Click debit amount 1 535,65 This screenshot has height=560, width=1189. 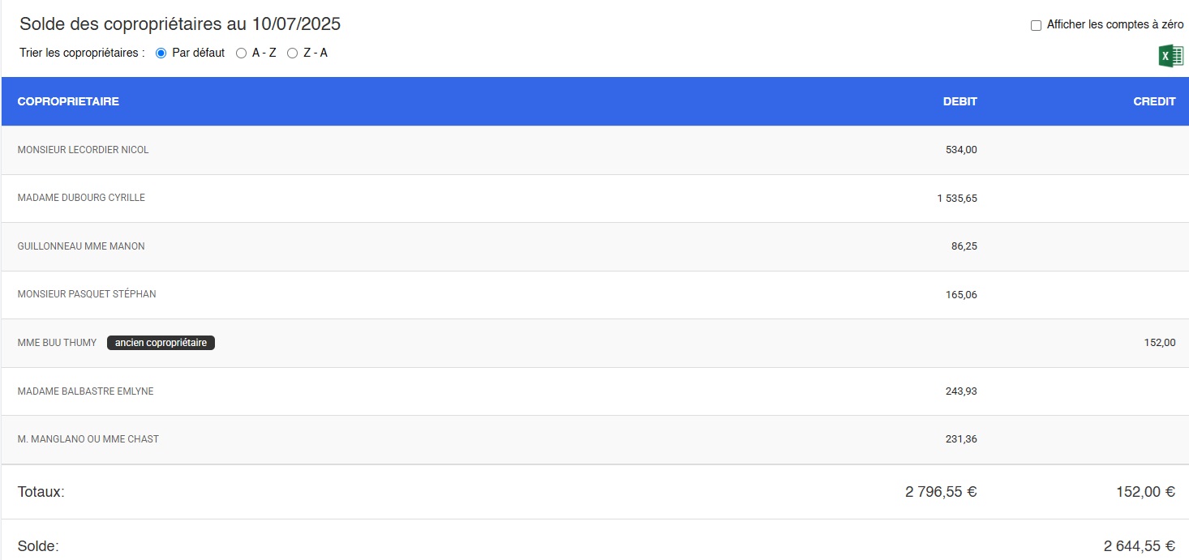956,198
